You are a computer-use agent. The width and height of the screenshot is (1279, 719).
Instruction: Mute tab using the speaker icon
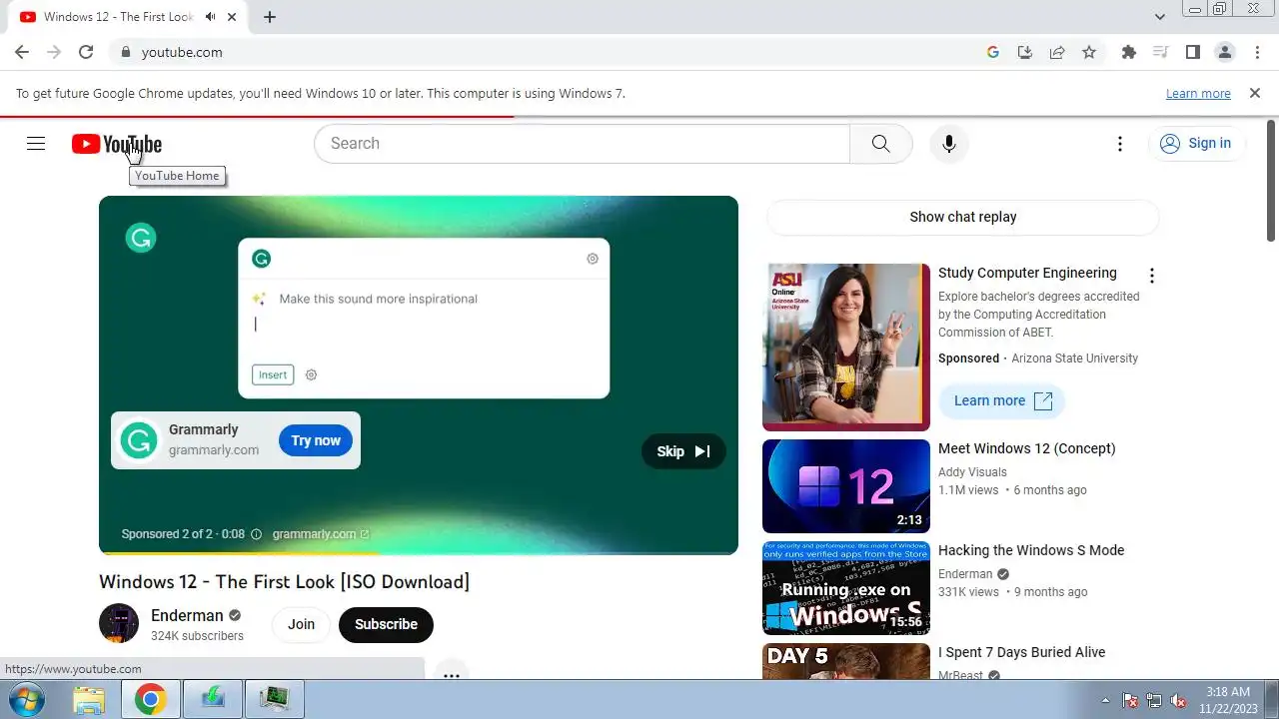[210, 17]
